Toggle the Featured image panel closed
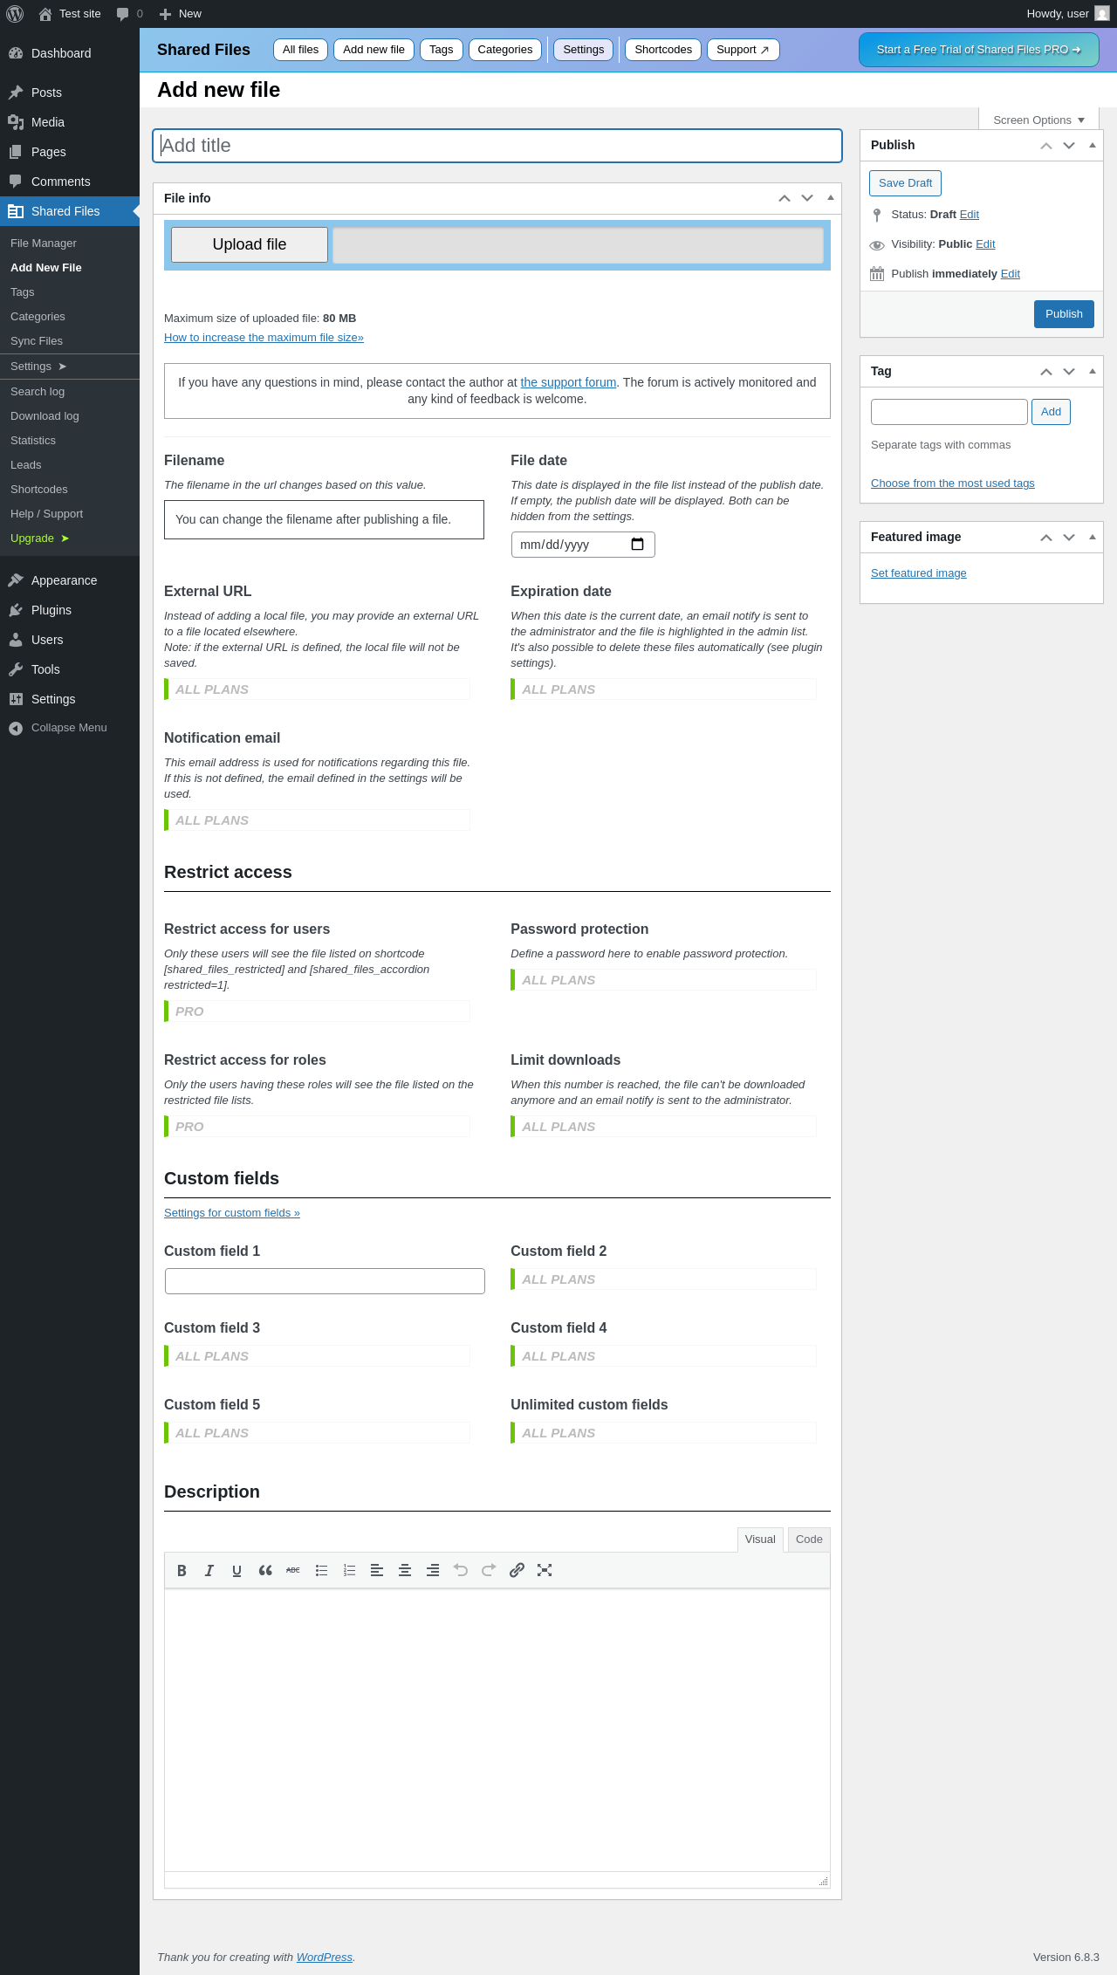Image resolution: width=1117 pixels, height=1975 pixels. coord(1093,537)
